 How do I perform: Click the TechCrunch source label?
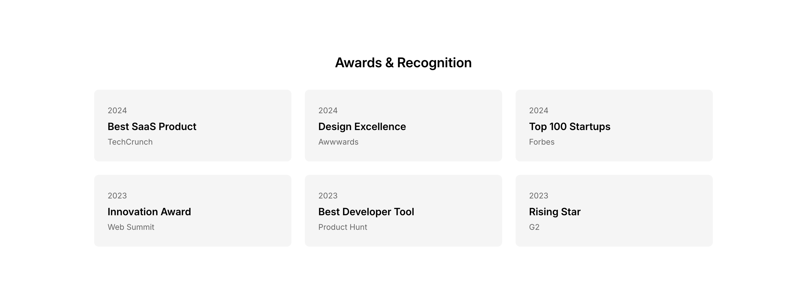130,142
